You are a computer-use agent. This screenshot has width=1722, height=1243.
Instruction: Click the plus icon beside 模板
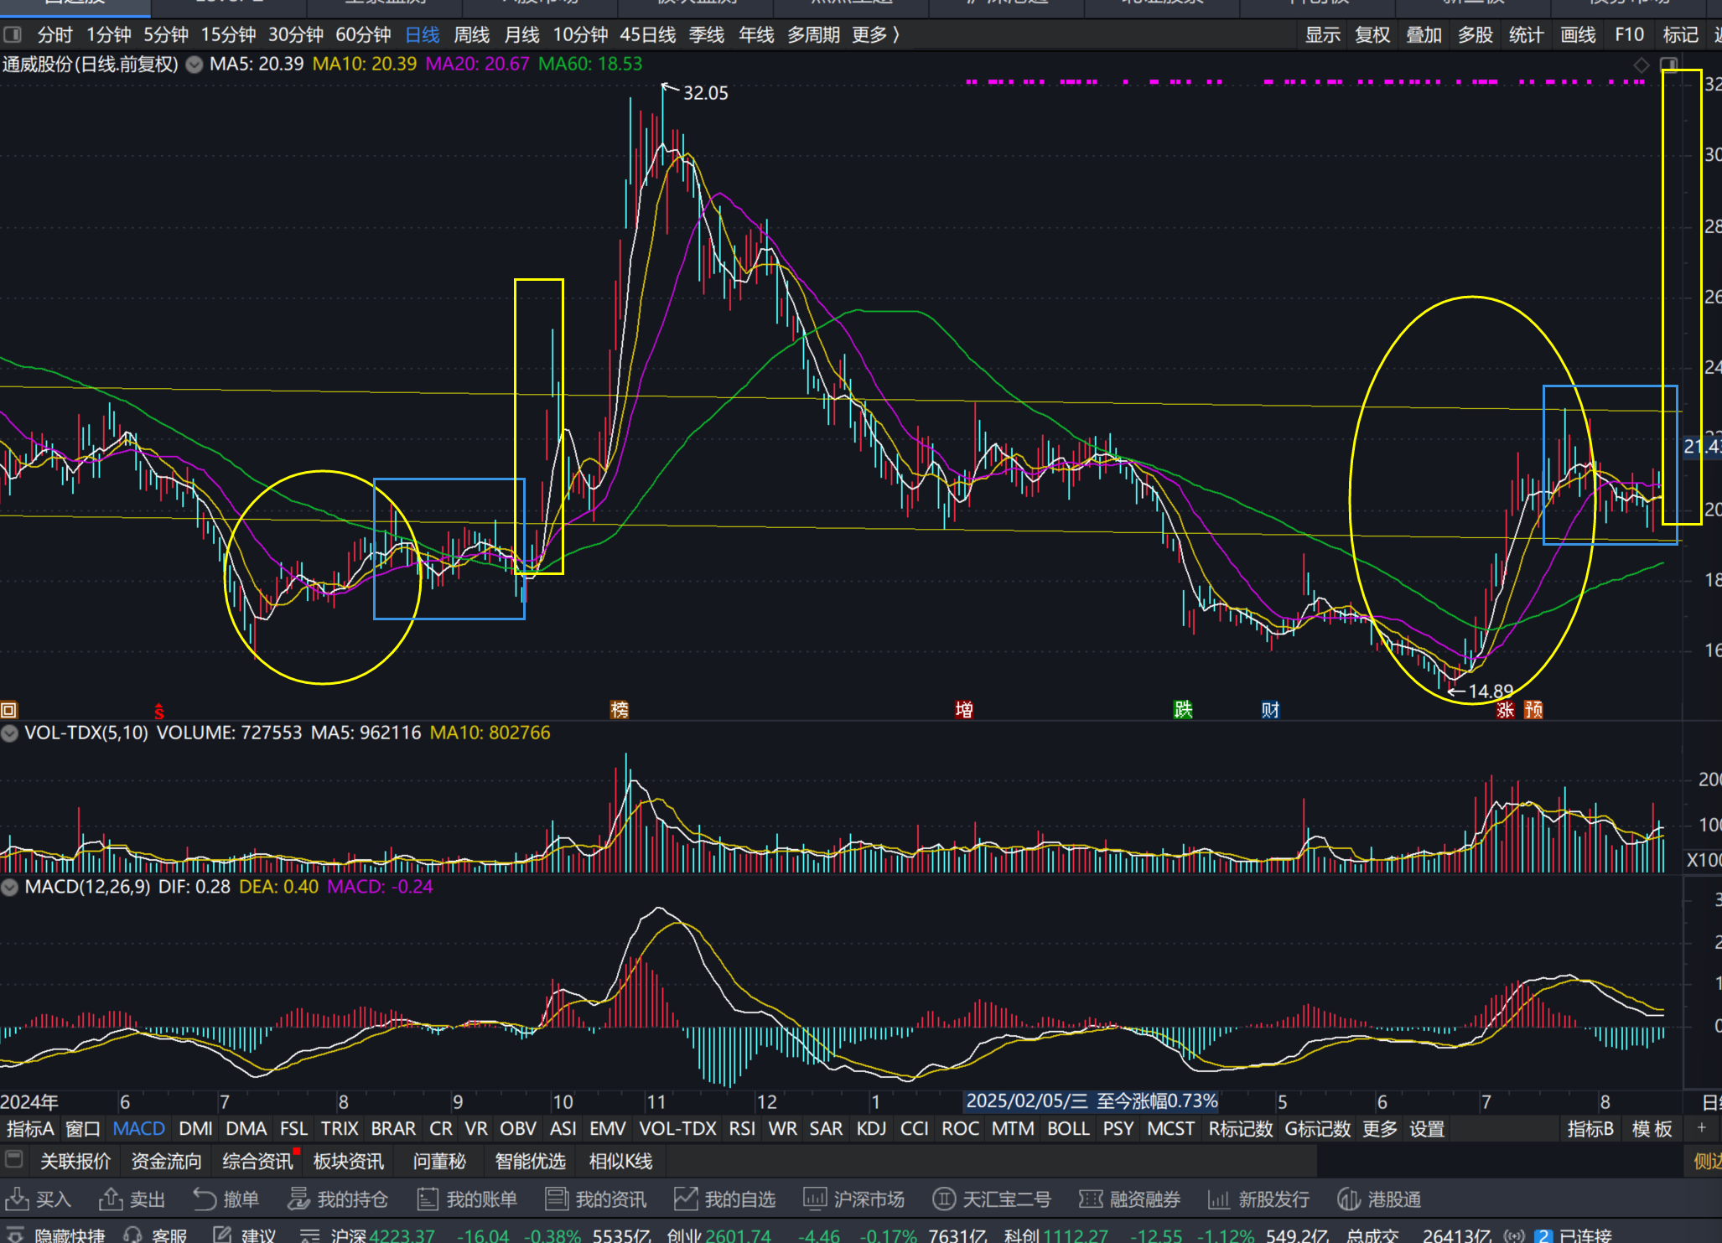pyautogui.click(x=1702, y=1128)
